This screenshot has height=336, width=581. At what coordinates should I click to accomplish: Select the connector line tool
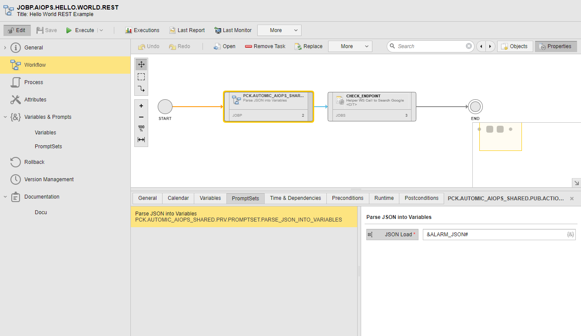click(x=141, y=89)
